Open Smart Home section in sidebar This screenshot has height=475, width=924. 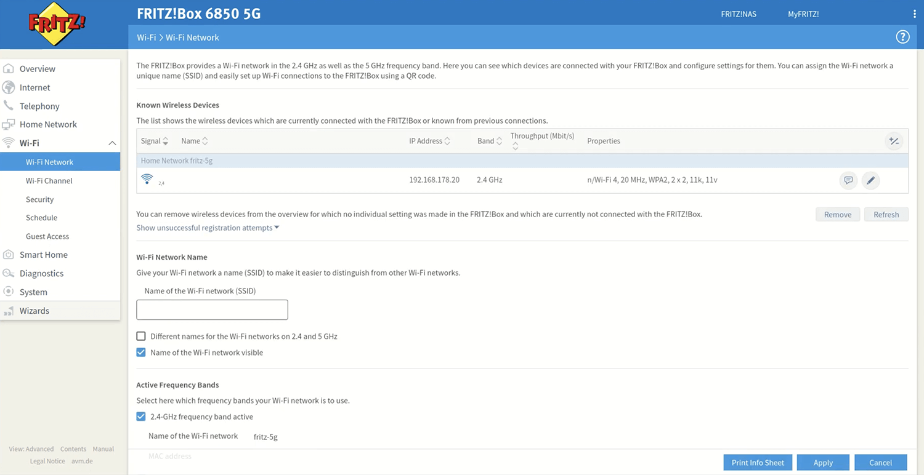[43, 255]
